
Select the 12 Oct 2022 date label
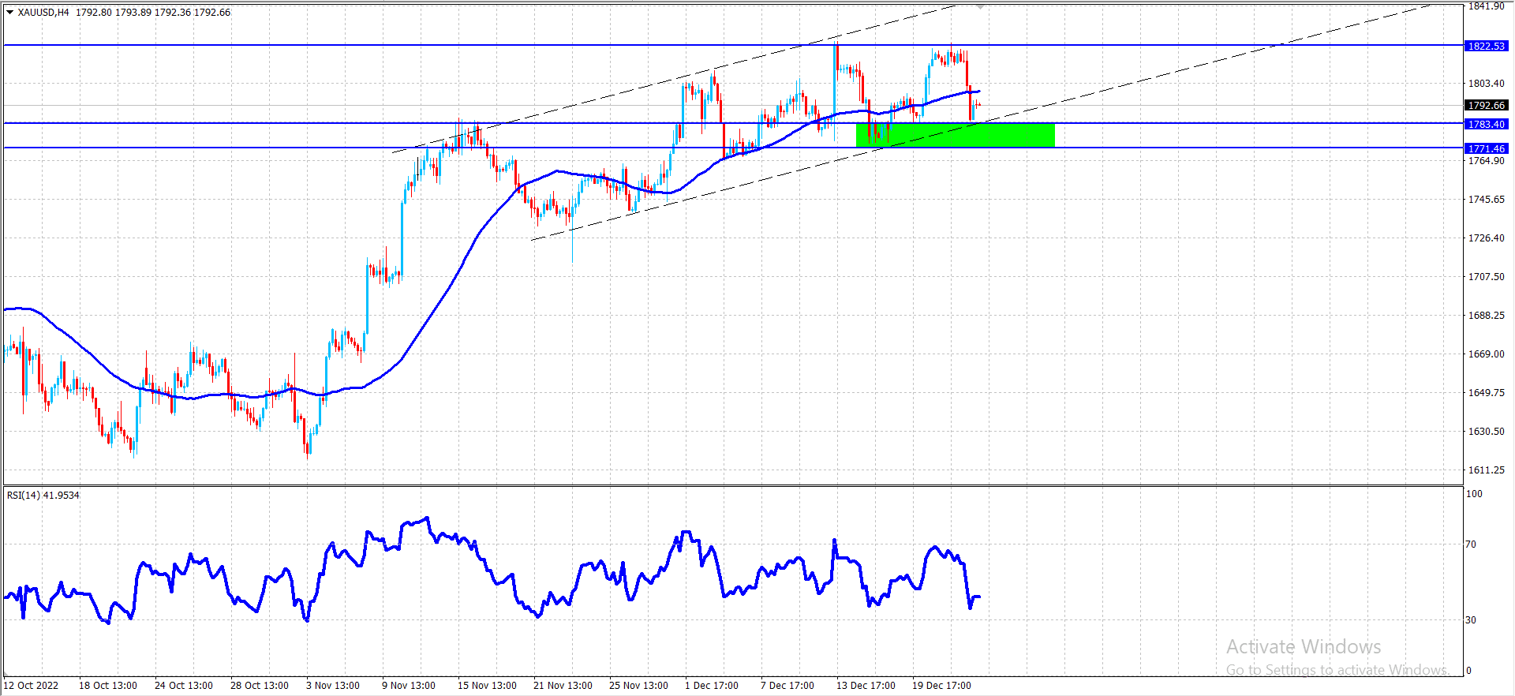pos(32,685)
